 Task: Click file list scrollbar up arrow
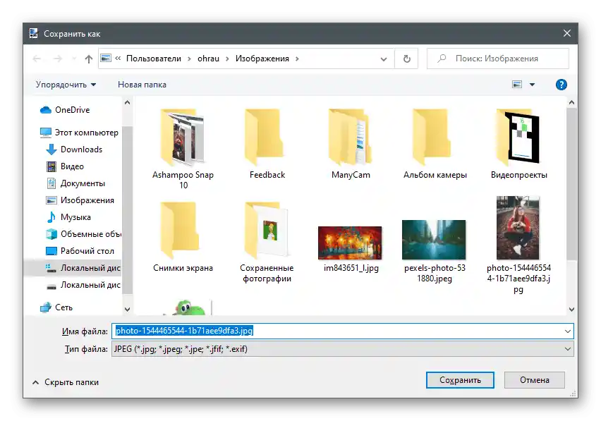[x=571, y=103]
